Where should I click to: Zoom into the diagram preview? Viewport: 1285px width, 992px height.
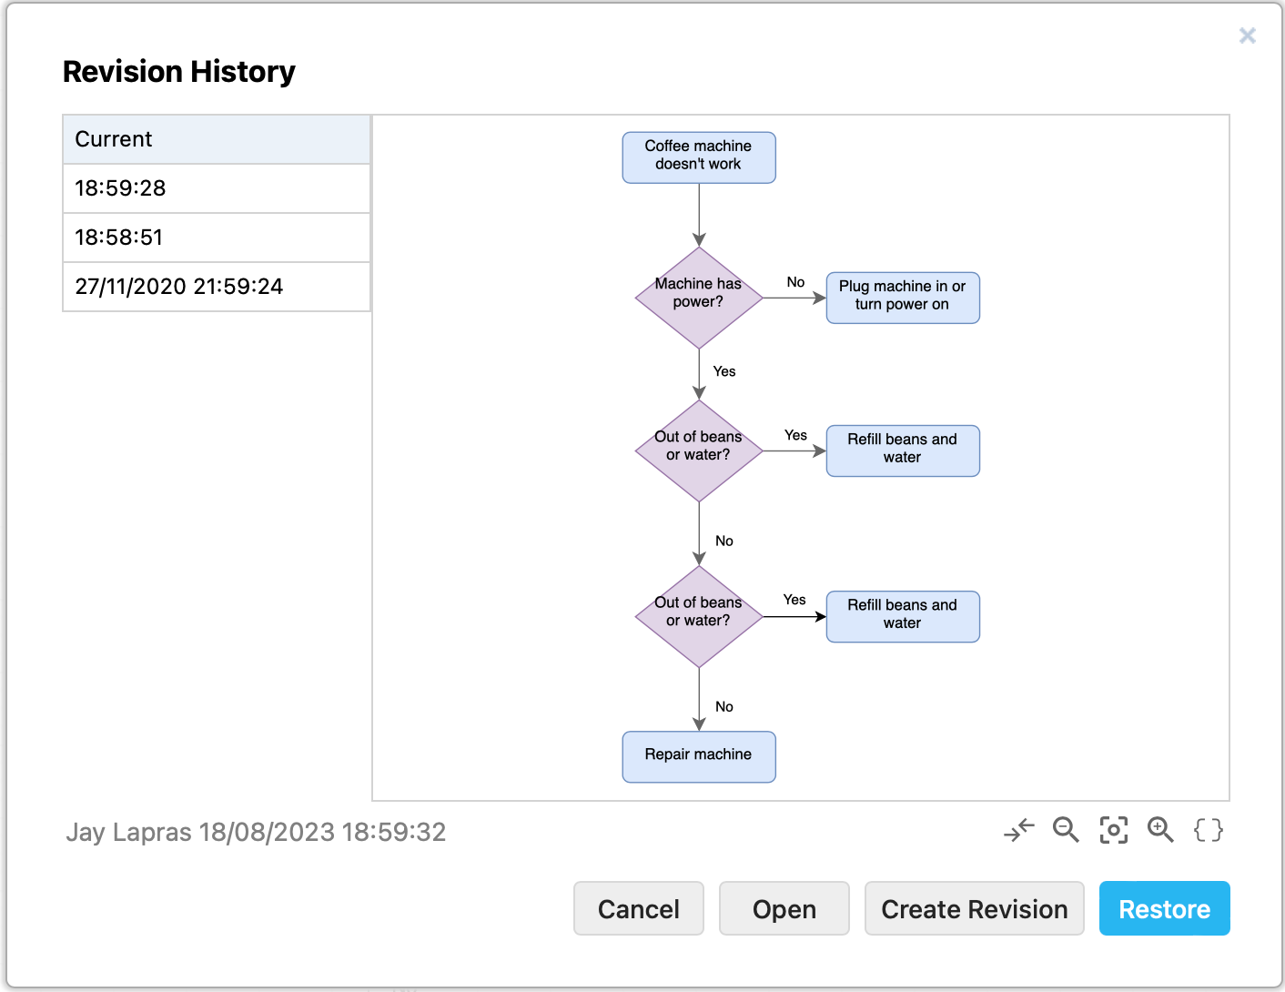(1161, 830)
